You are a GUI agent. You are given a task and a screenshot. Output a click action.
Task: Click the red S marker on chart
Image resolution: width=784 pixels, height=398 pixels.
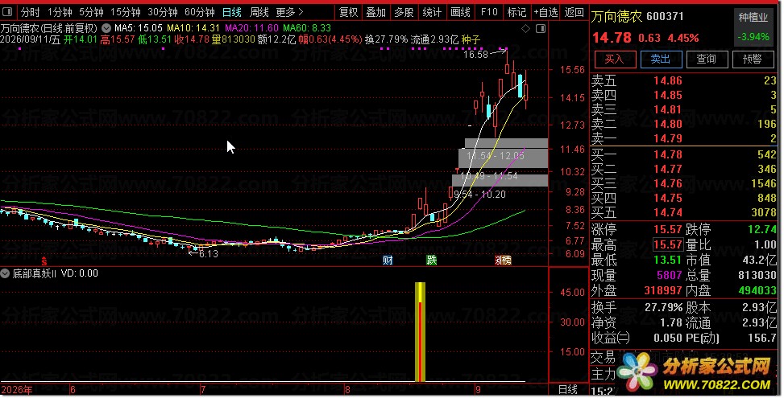(x=44, y=261)
